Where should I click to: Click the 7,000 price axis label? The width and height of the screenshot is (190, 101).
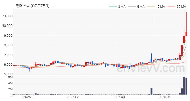click(8, 55)
